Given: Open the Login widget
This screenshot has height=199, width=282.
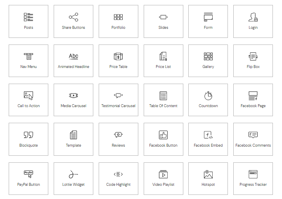Looking at the screenshot, I should coord(253,21).
